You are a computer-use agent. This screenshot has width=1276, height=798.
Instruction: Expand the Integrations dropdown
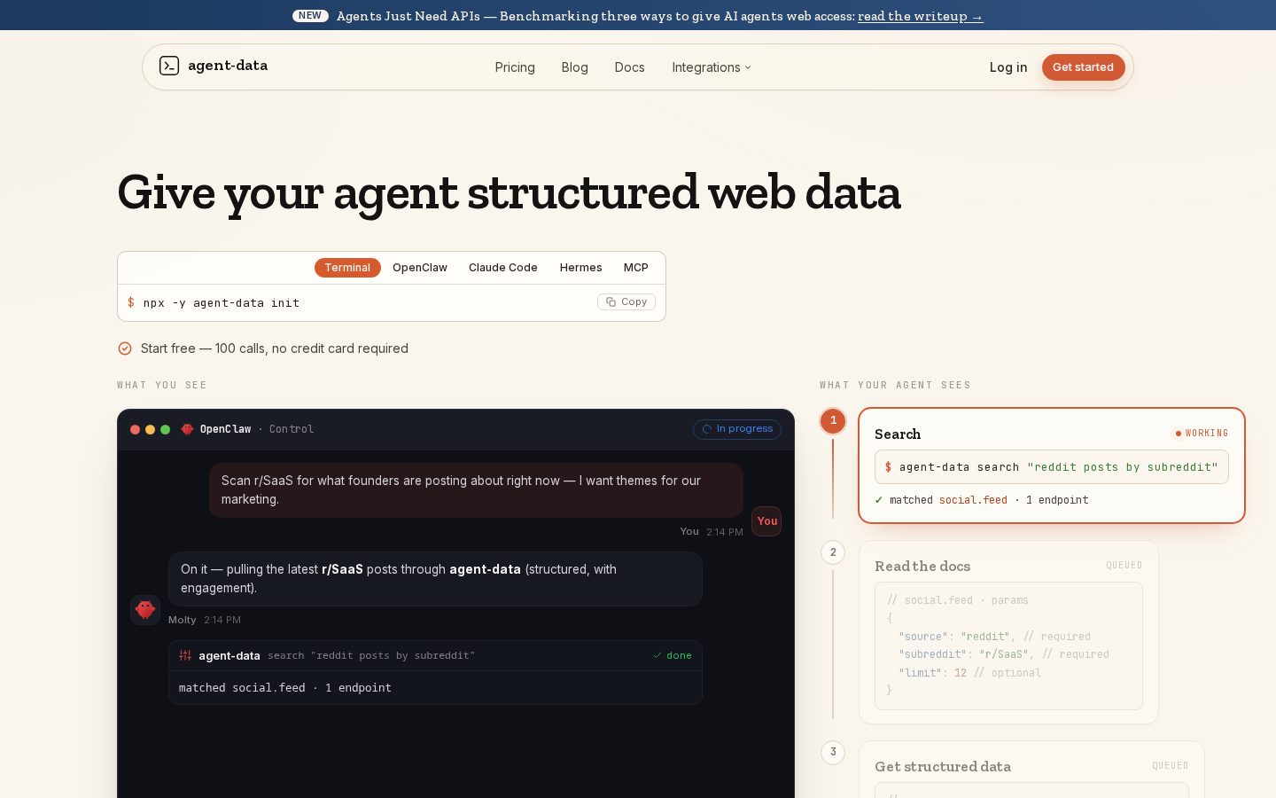[712, 67]
